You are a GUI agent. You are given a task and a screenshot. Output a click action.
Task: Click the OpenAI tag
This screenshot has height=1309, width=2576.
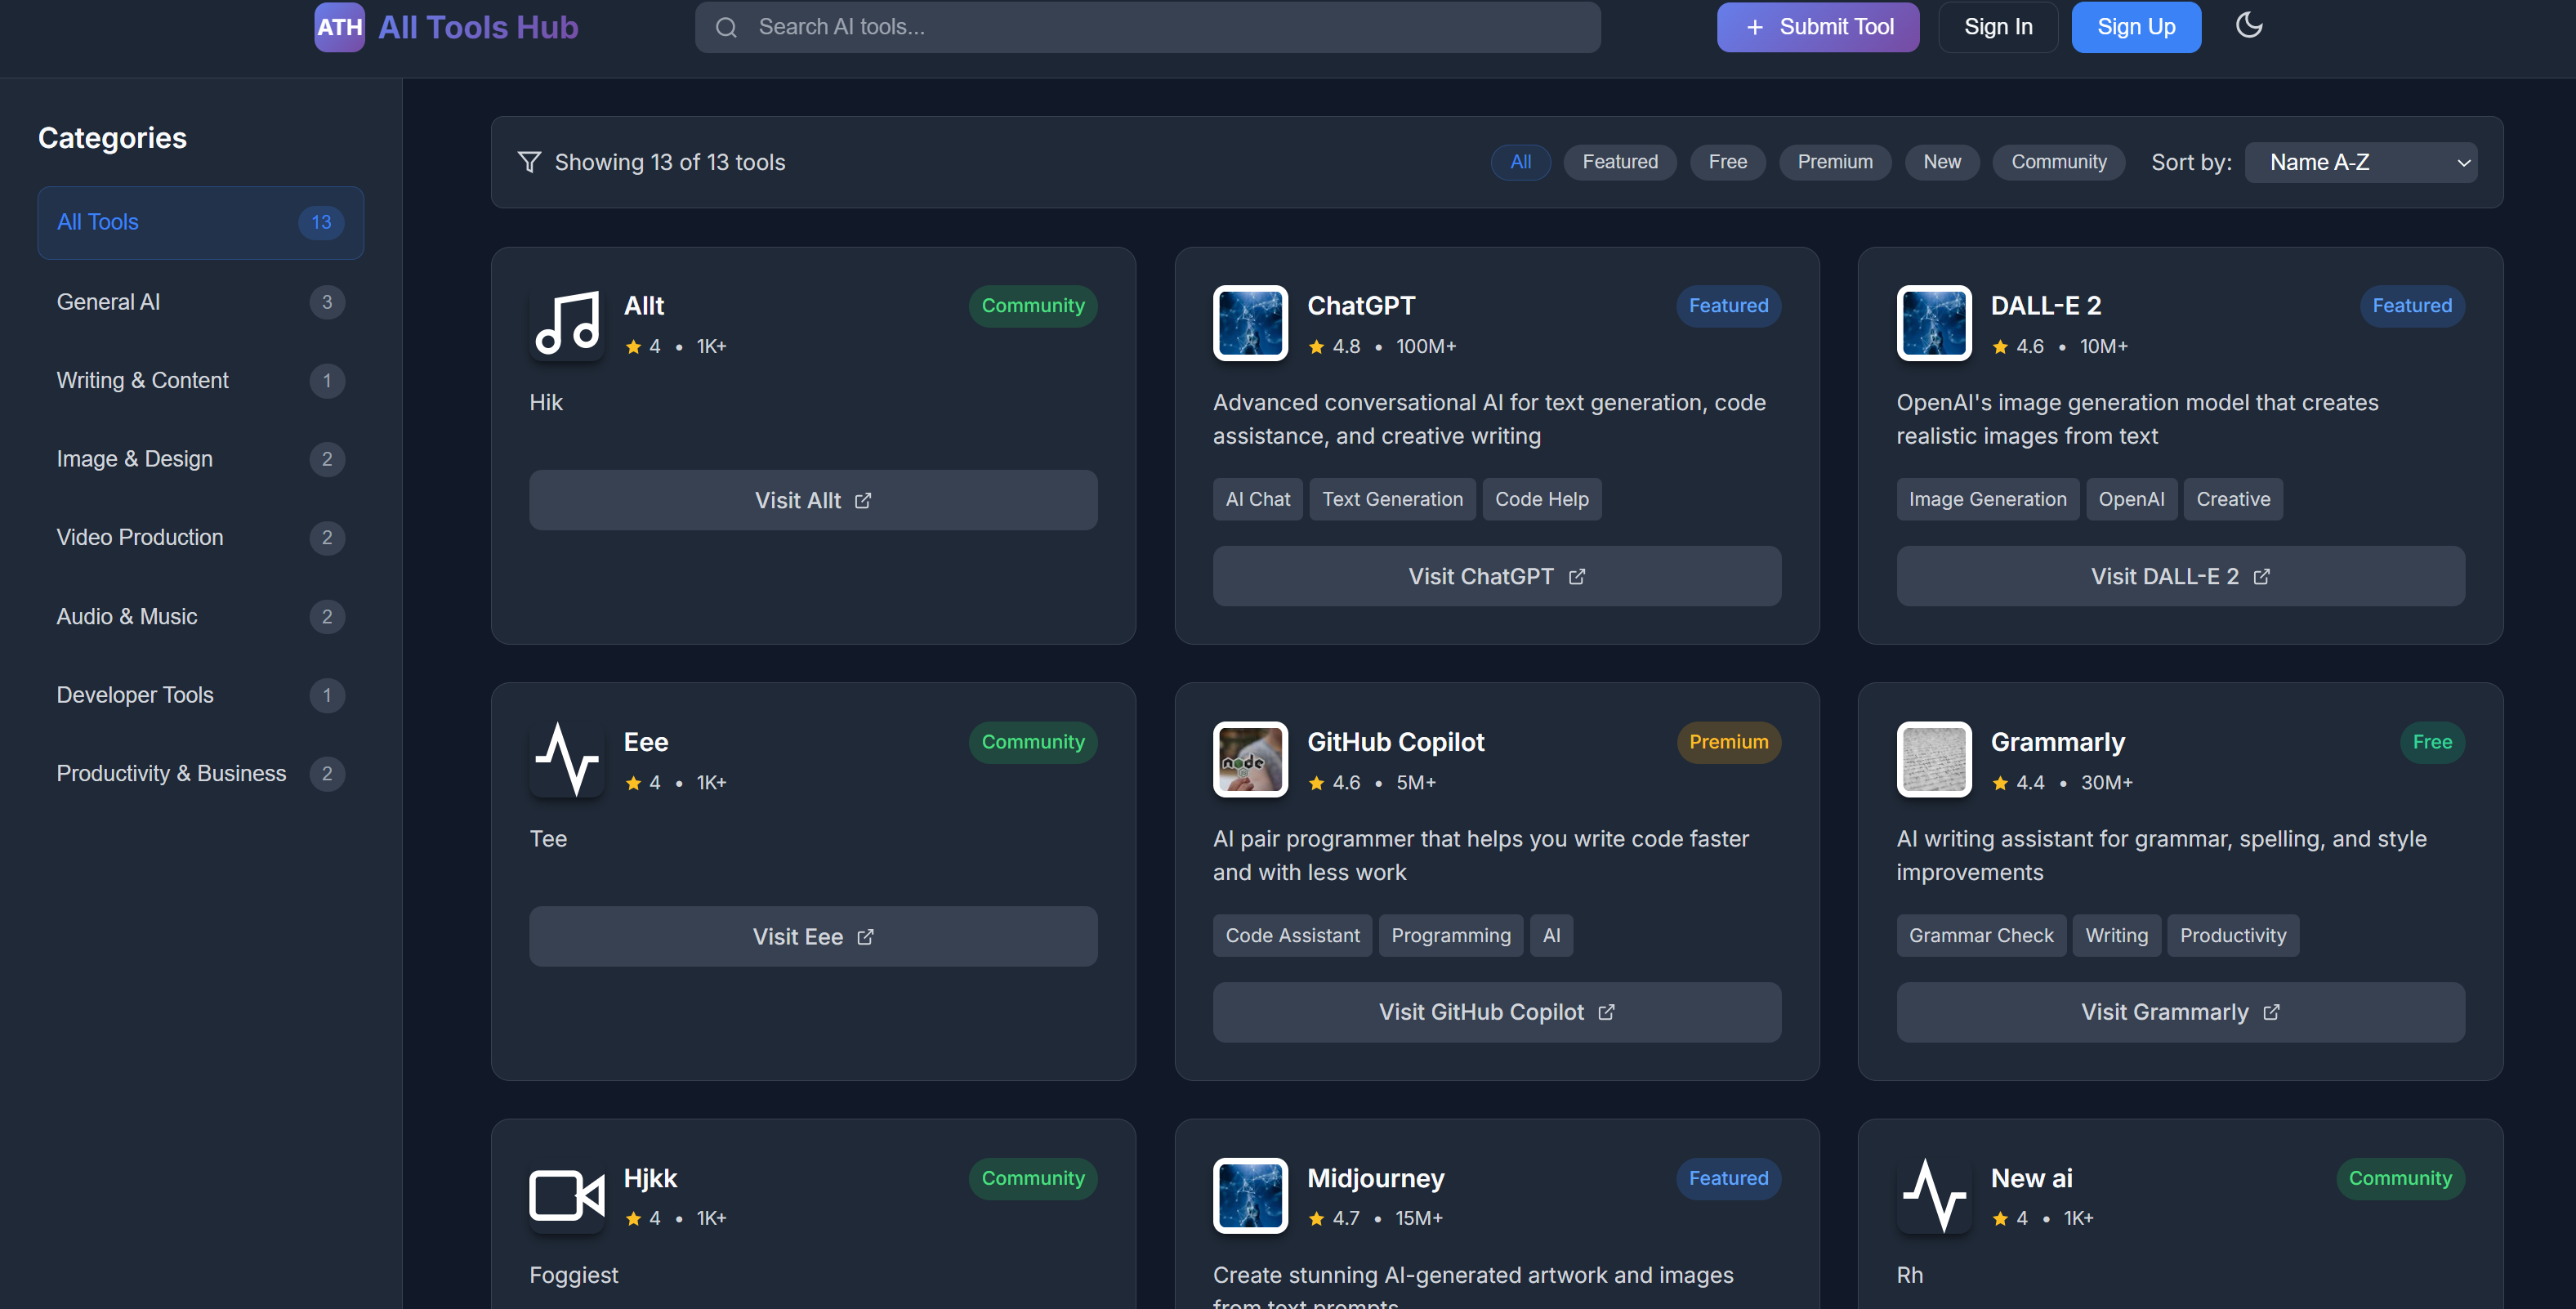tap(2131, 499)
